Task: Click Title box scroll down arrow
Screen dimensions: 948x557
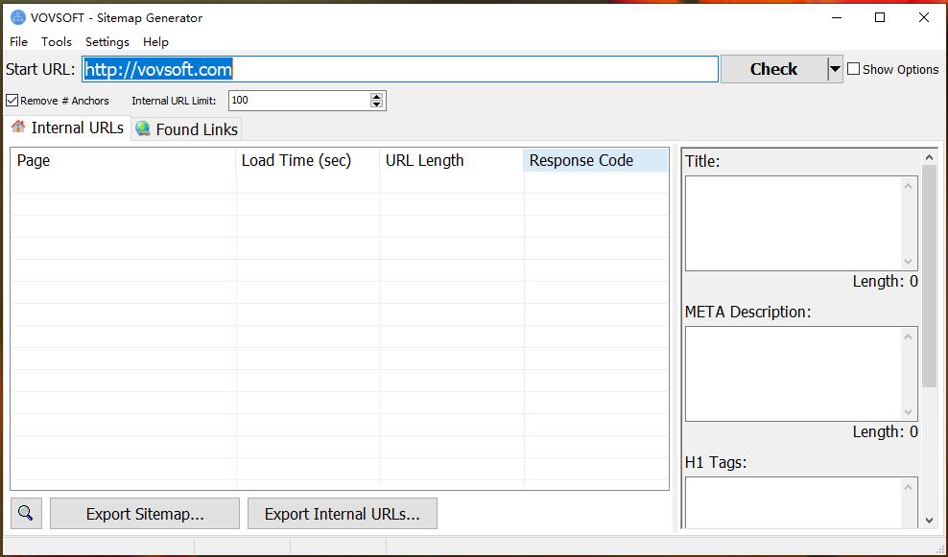Action: click(x=908, y=262)
